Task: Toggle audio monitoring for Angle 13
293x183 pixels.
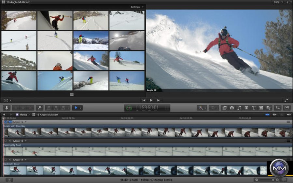Action: (x=10, y=141)
